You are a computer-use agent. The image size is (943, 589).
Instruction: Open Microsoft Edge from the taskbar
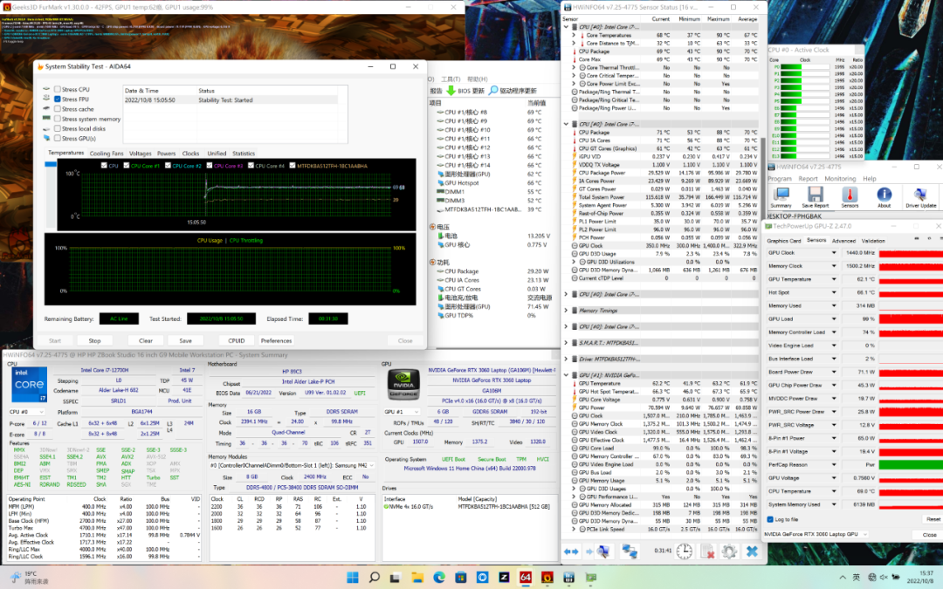439,578
